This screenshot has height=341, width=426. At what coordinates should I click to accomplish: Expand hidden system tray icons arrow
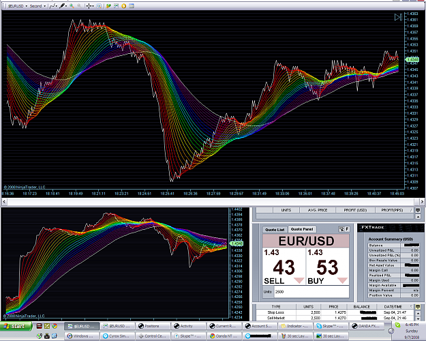[391, 331]
